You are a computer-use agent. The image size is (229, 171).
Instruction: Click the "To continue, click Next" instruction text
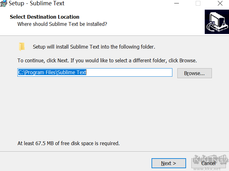[x=107, y=60]
